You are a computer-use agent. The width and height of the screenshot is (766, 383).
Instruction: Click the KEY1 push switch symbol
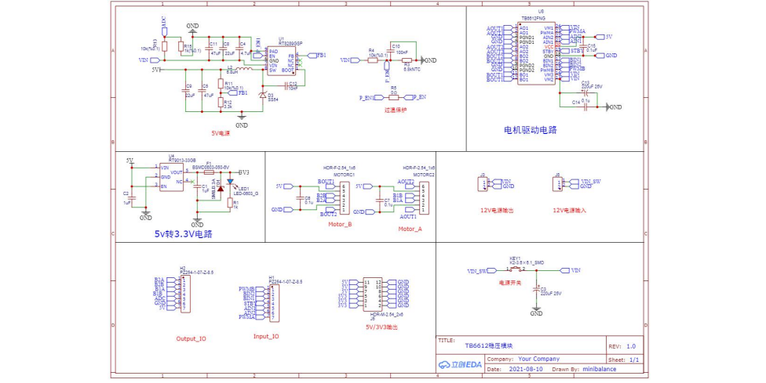tap(516, 269)
